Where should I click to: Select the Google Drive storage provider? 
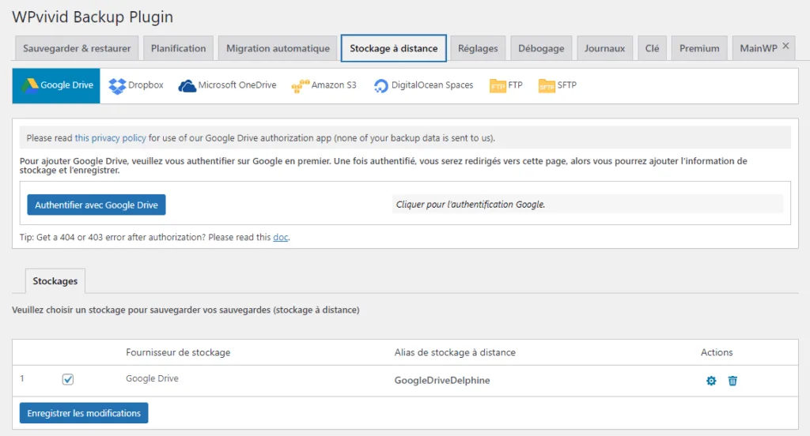pyautogui.click(x=56, y=85)
